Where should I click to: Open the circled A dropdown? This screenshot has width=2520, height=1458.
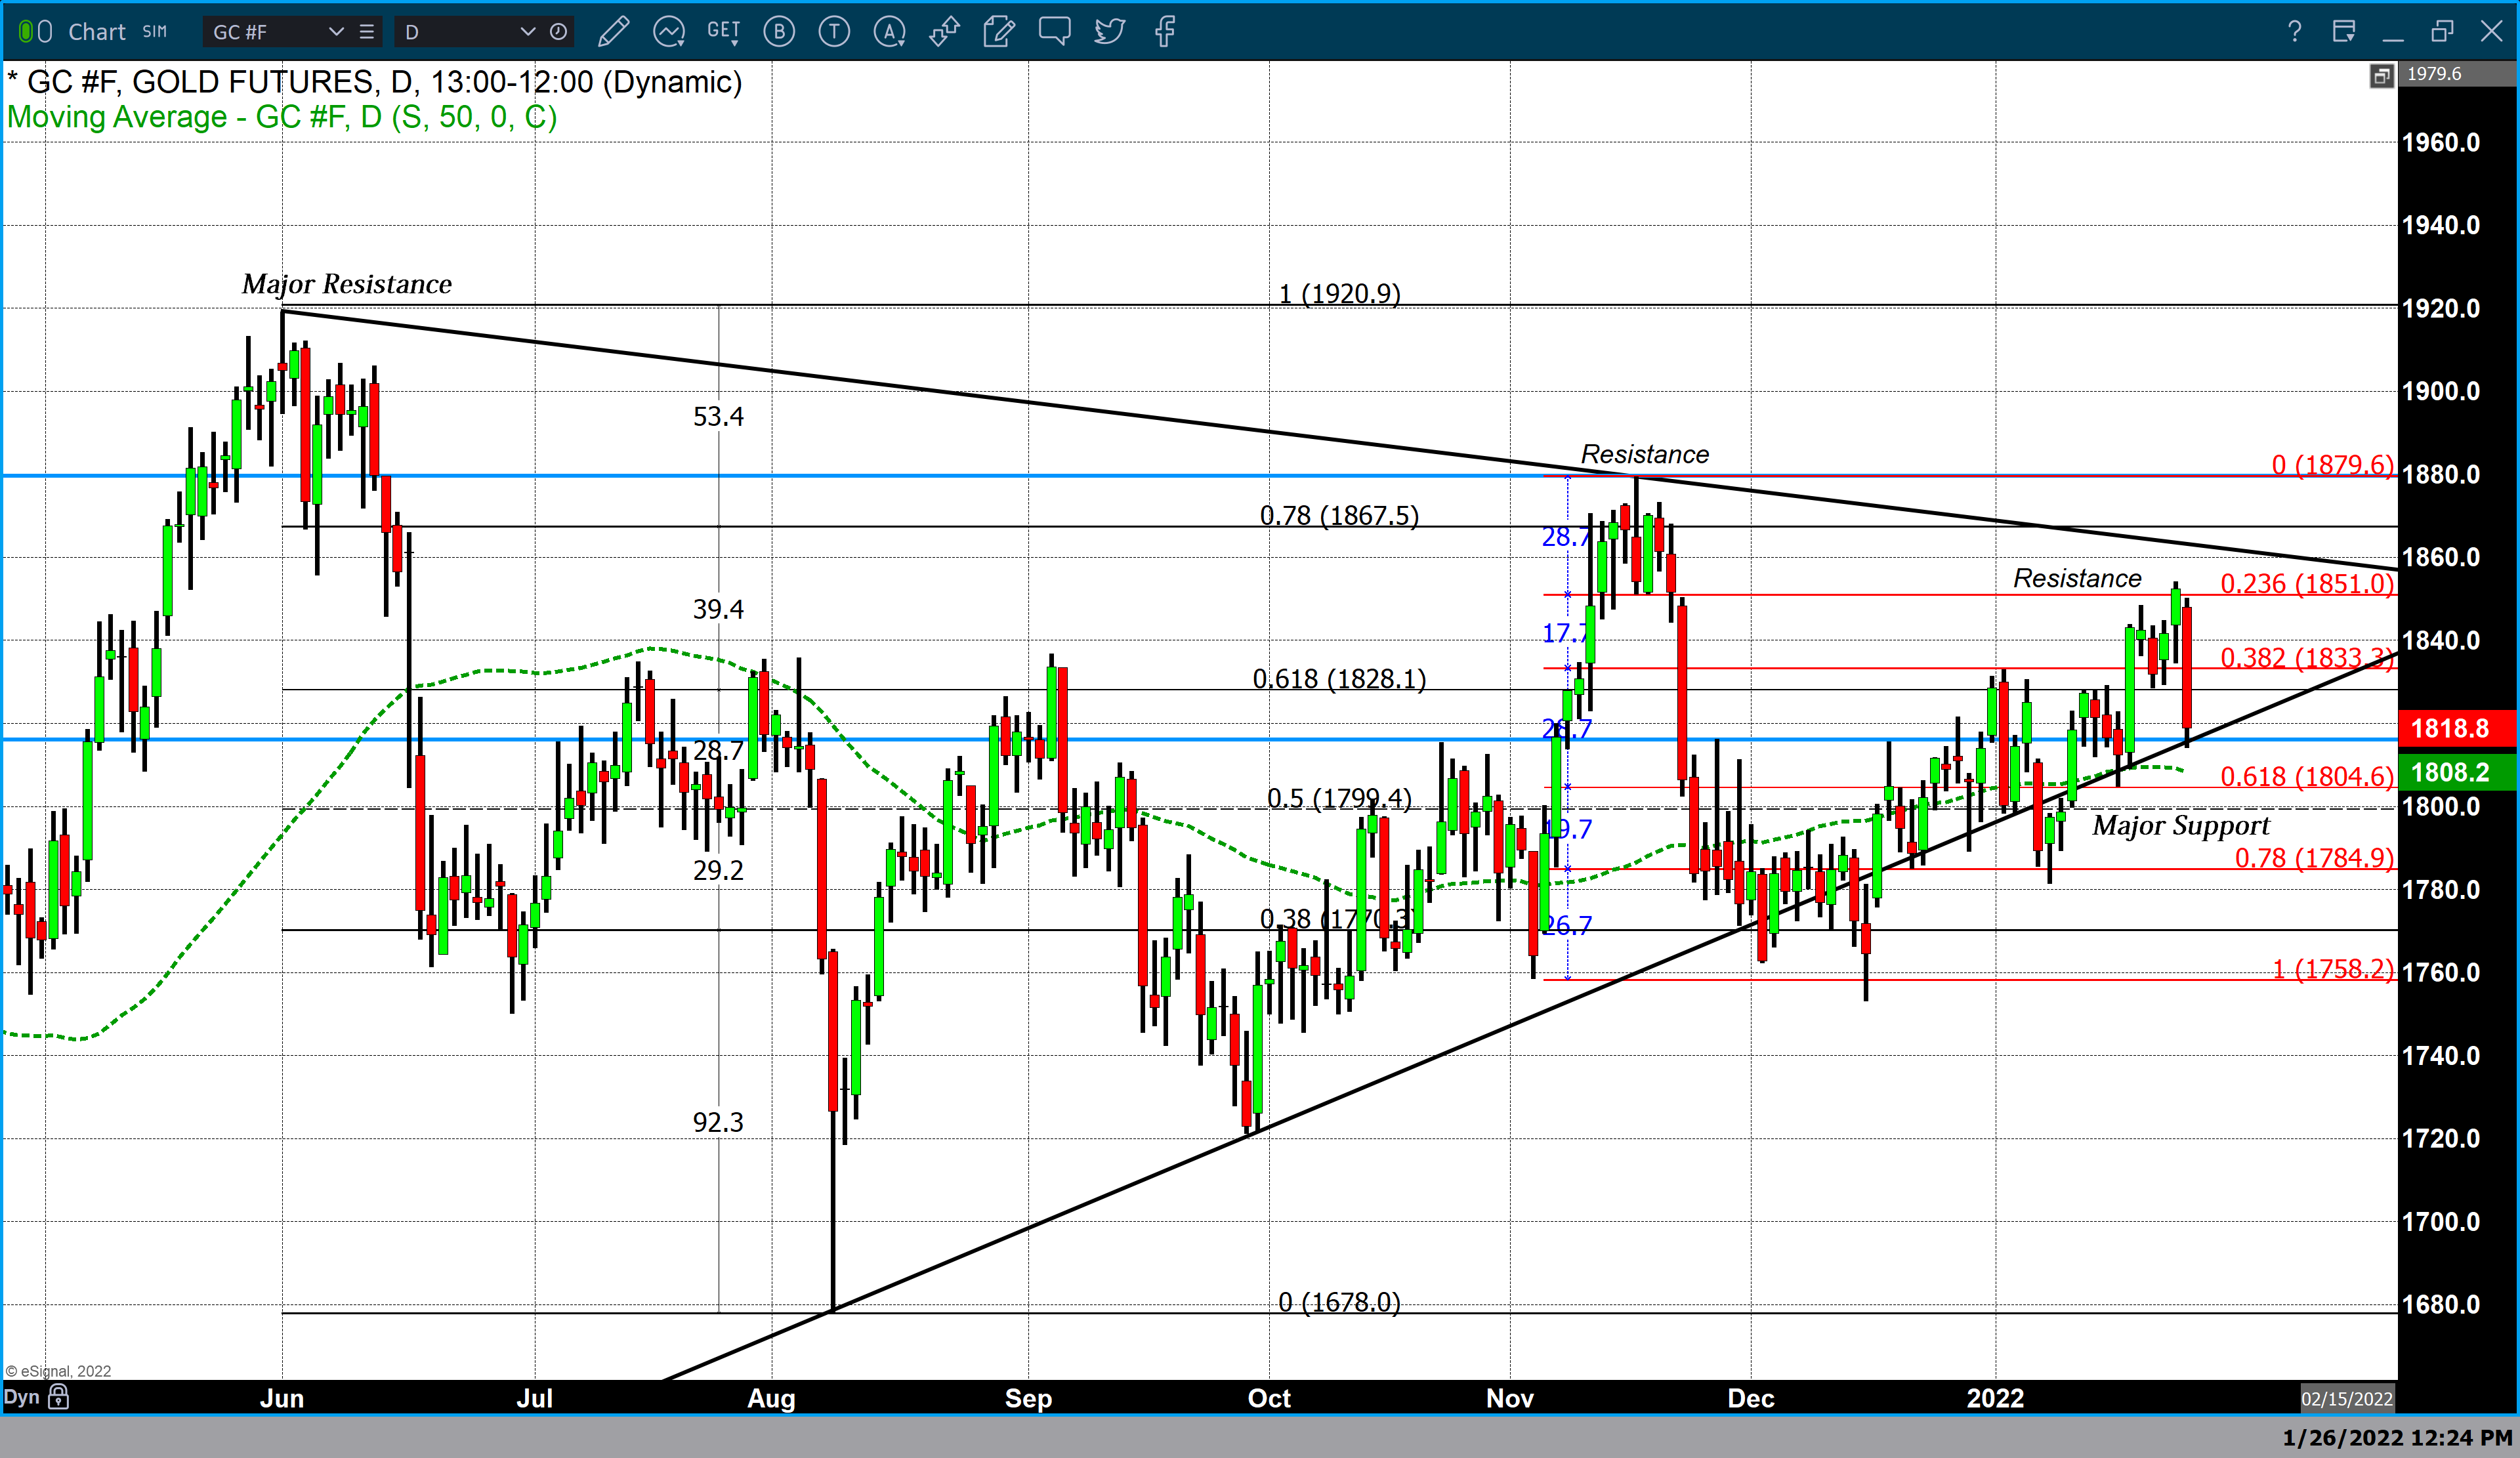pos(890,32)
